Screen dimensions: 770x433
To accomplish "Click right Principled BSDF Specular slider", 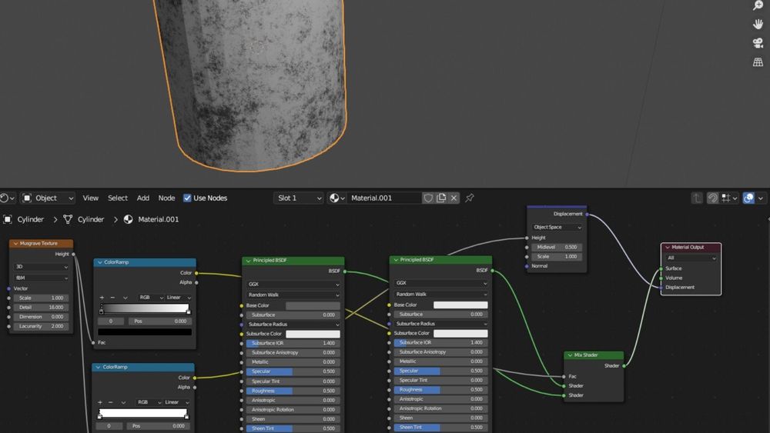I will 440,371.
